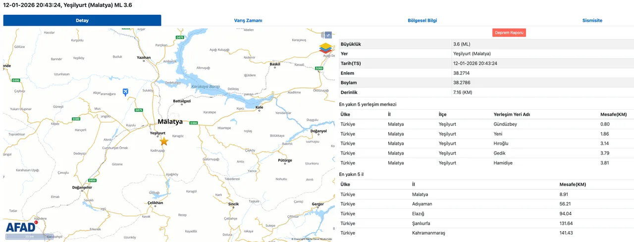Click the Battalgazi label on map

(x=182, y=101)
